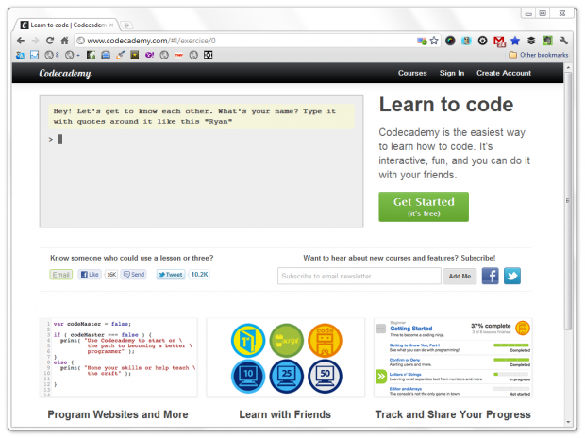Screen dimensions: 585x438
Task: Close the Codecademy browser tab
Action: (x=111, y=25)
